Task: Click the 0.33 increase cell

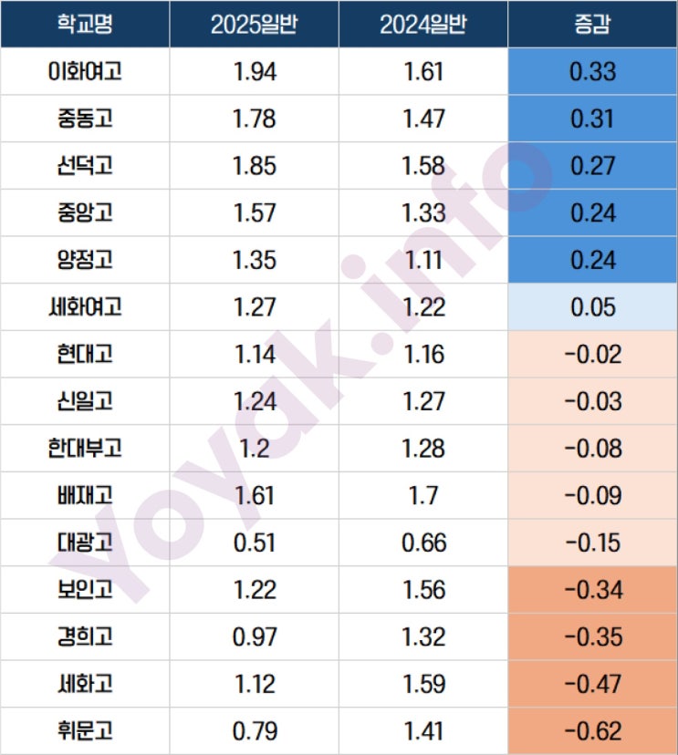Action: 592,72
